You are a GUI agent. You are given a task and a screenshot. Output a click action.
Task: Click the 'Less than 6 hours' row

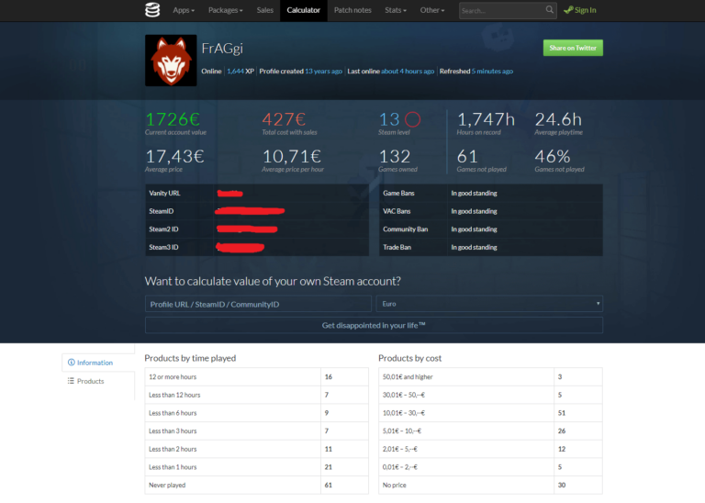256,413
